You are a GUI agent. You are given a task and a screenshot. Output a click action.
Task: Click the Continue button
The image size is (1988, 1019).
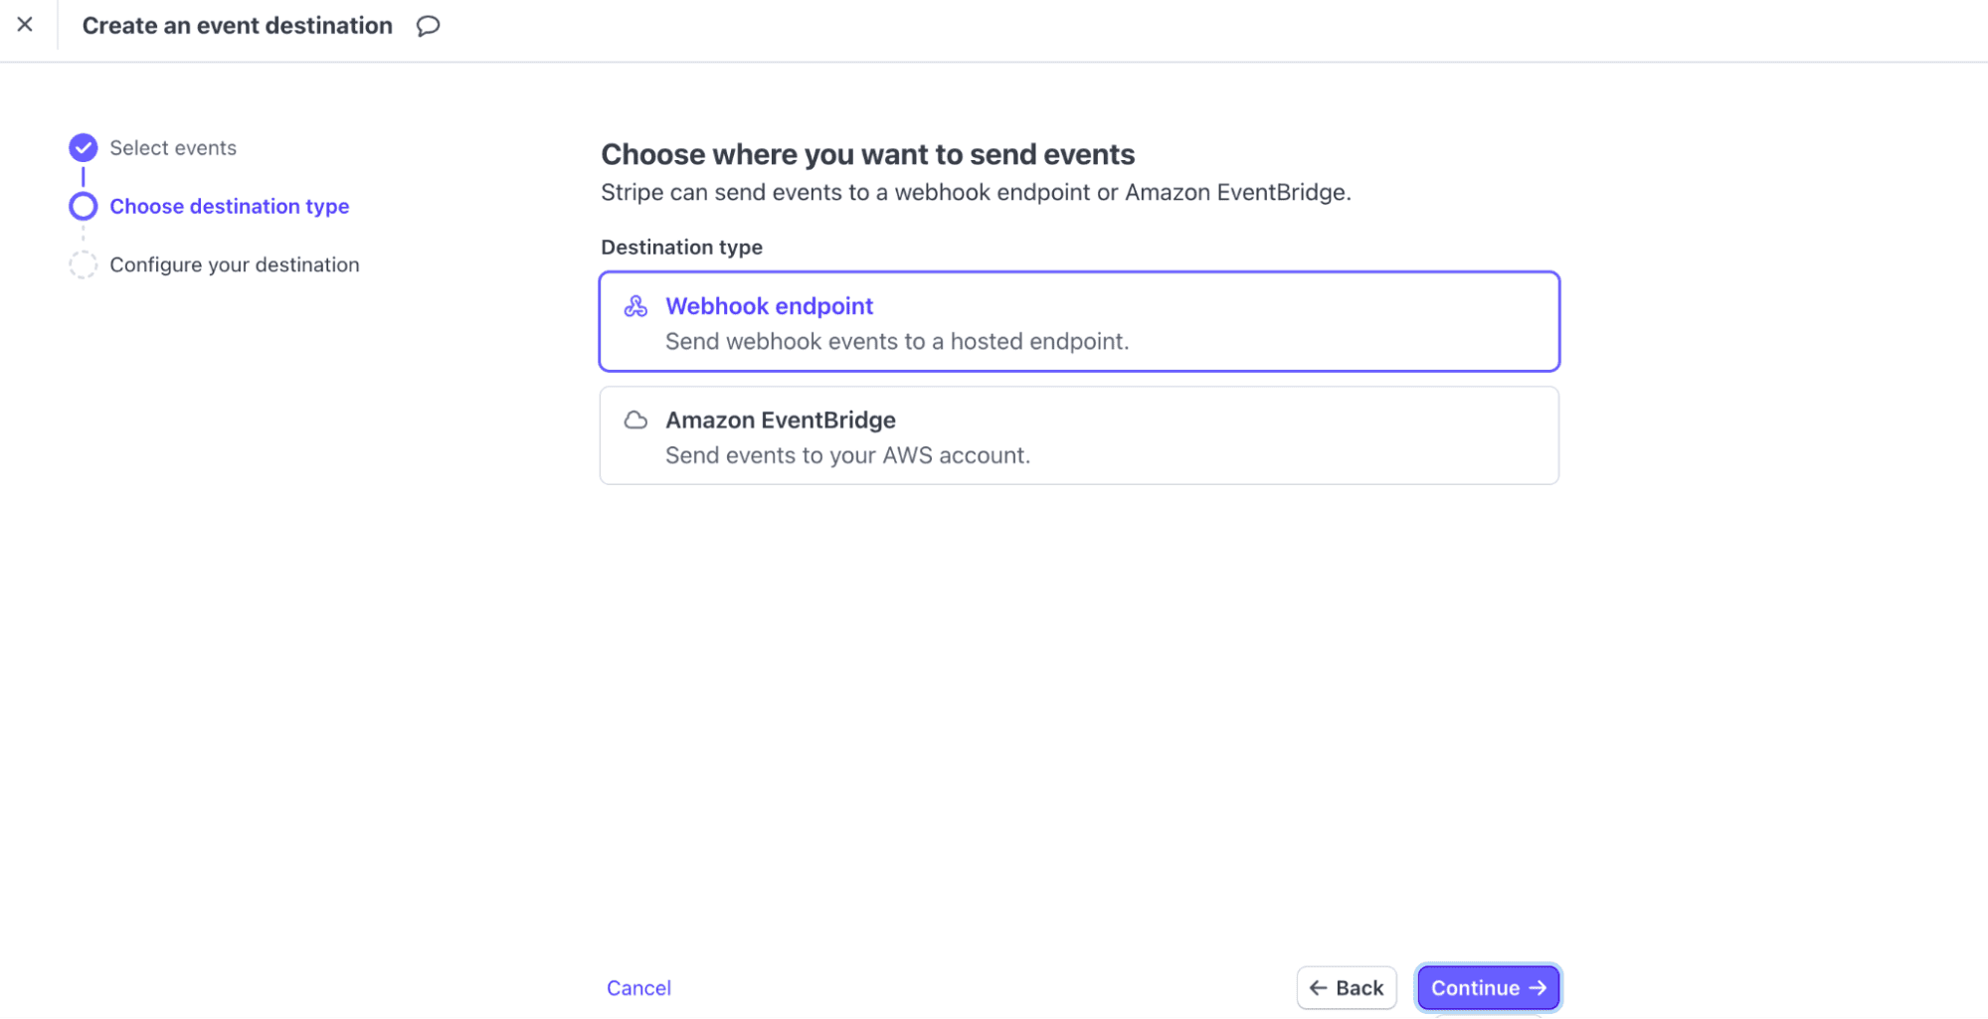[1487, 987]
